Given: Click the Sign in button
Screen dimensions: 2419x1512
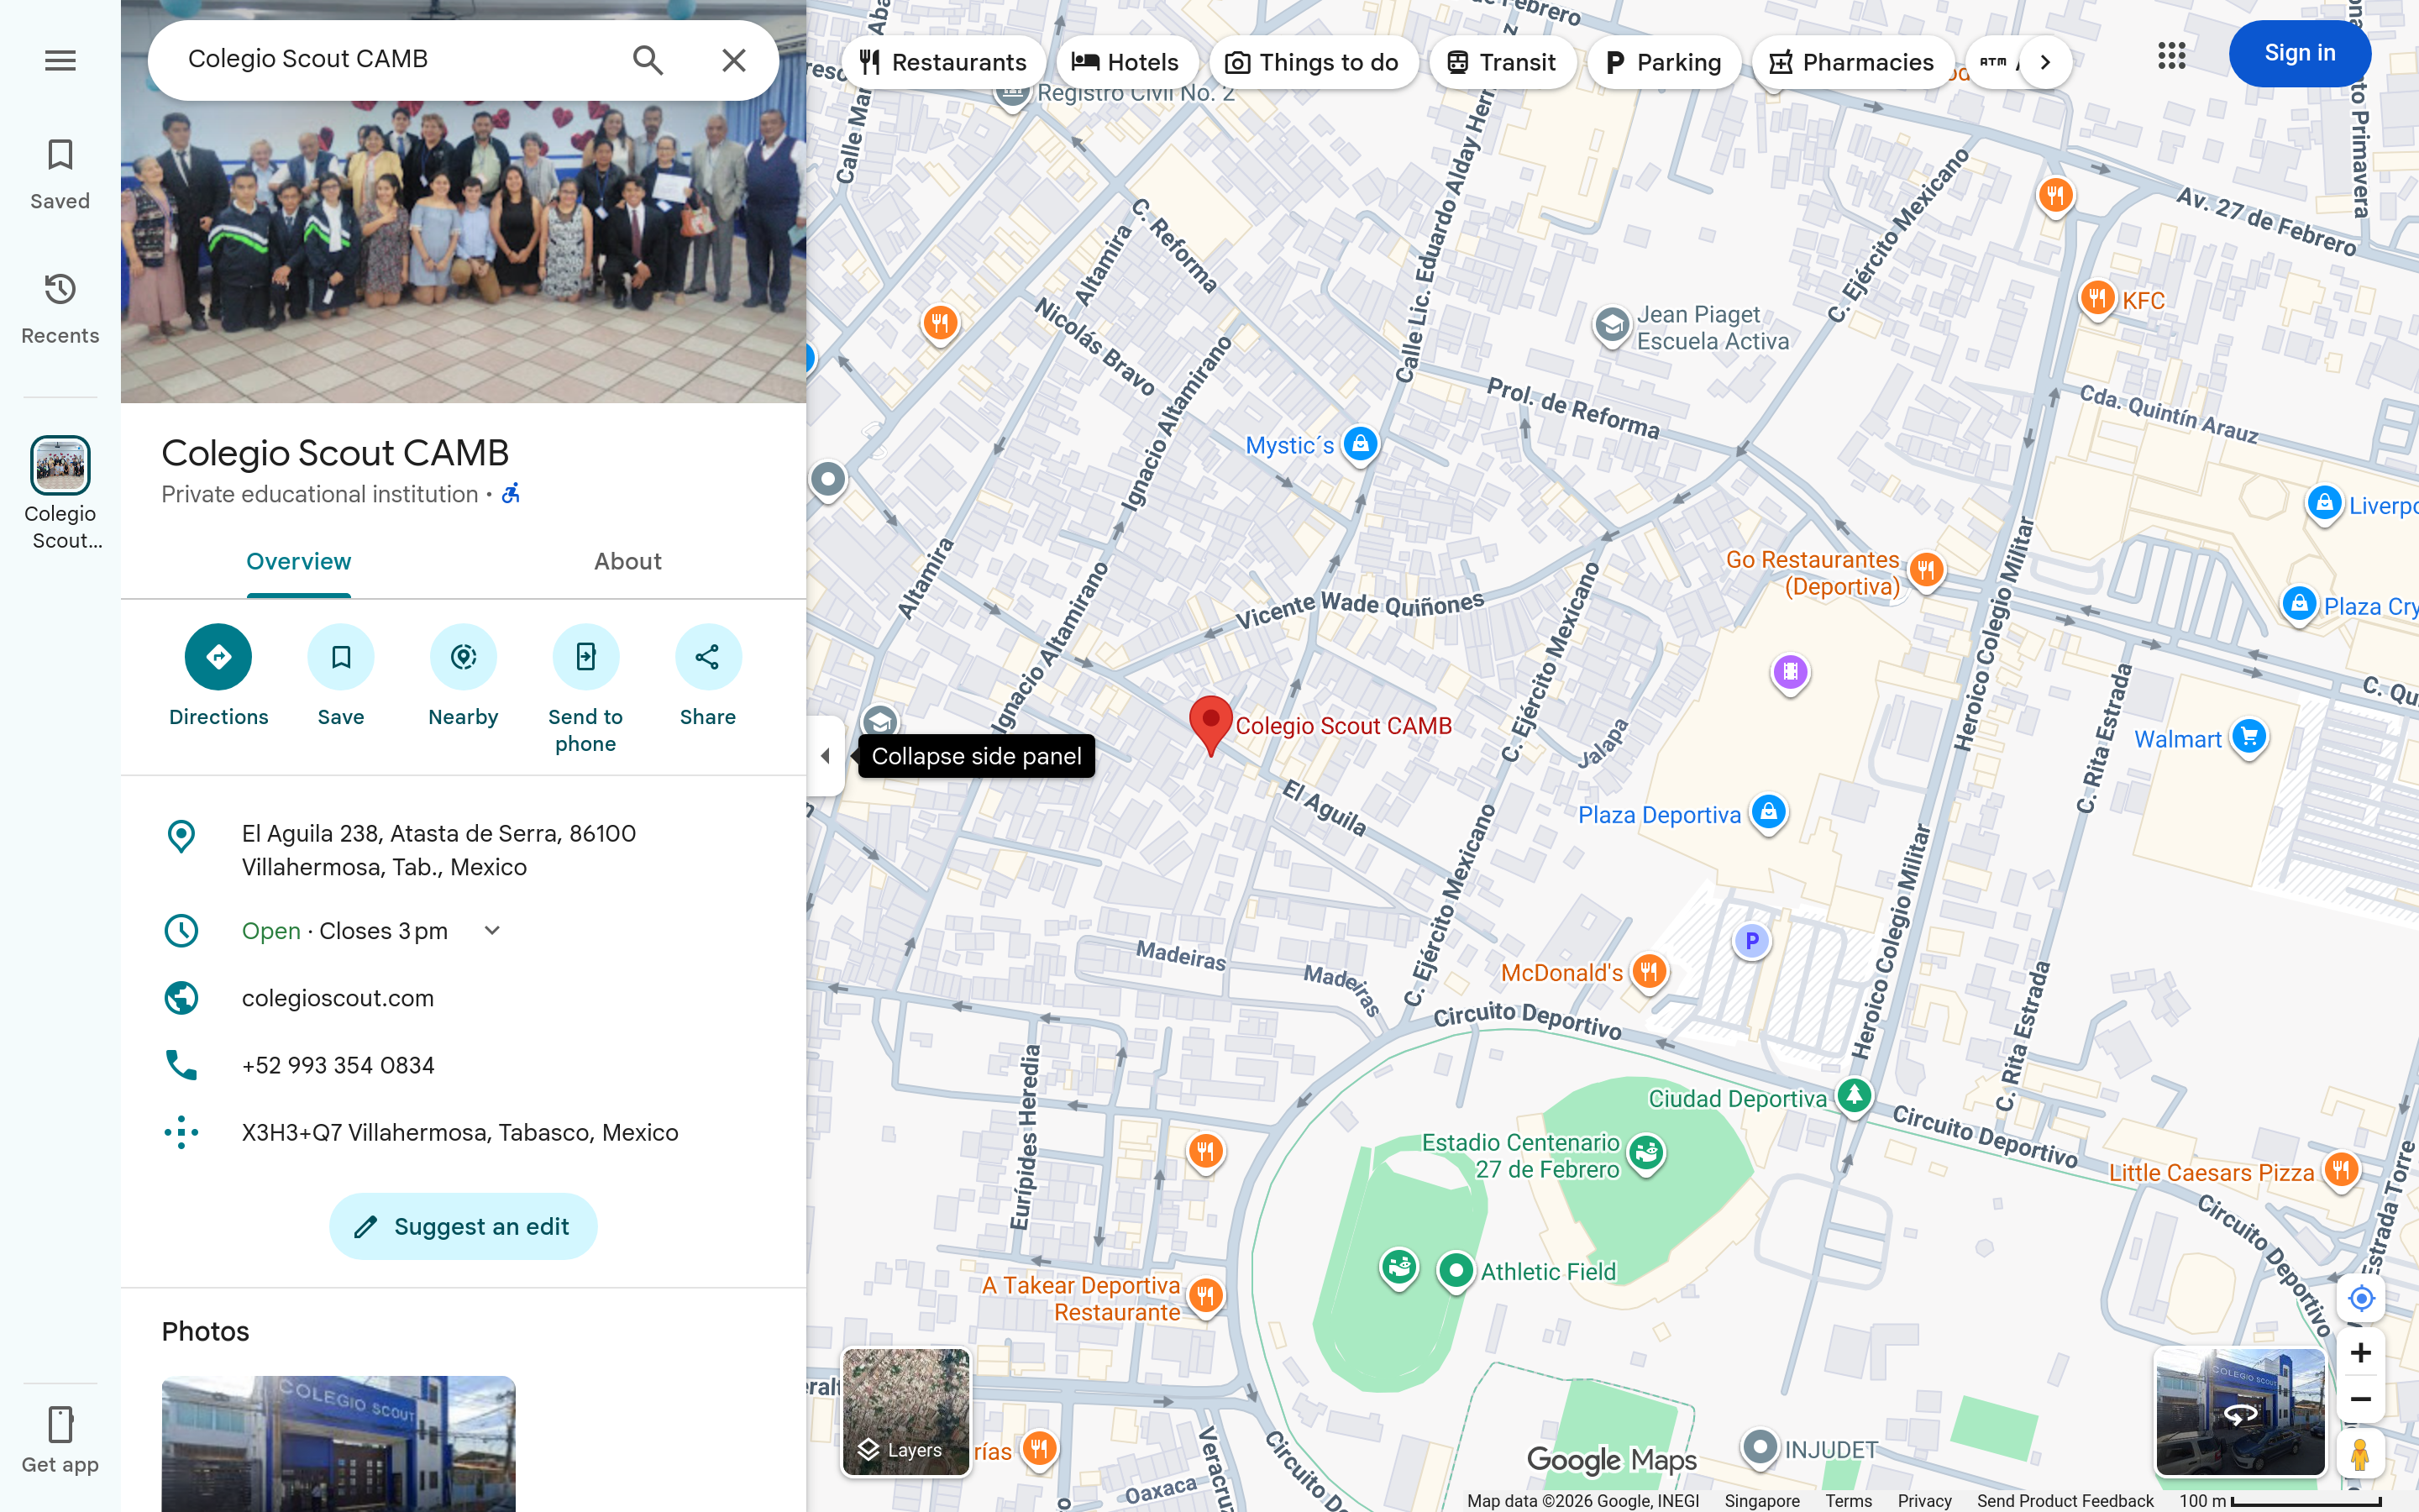Looking at the screenshot, I should (2299, 53).
